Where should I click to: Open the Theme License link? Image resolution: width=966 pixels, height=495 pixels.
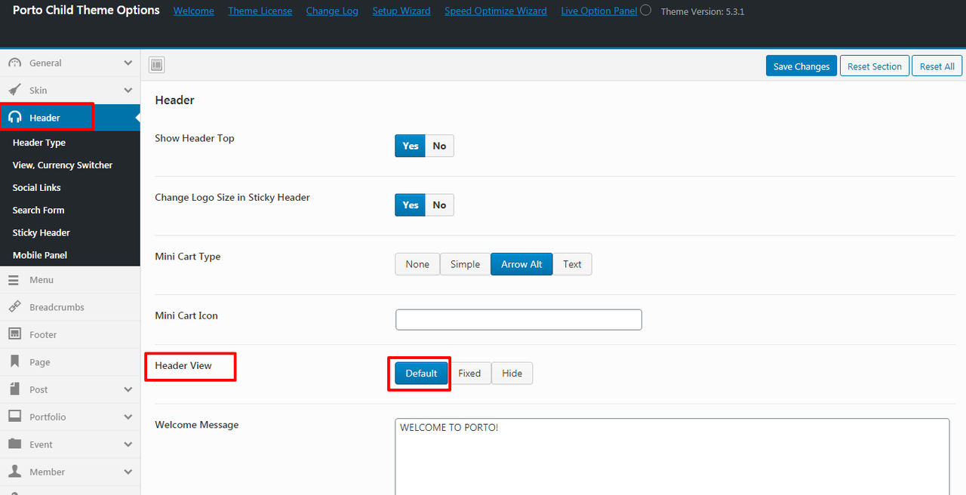tap(260, 11)
